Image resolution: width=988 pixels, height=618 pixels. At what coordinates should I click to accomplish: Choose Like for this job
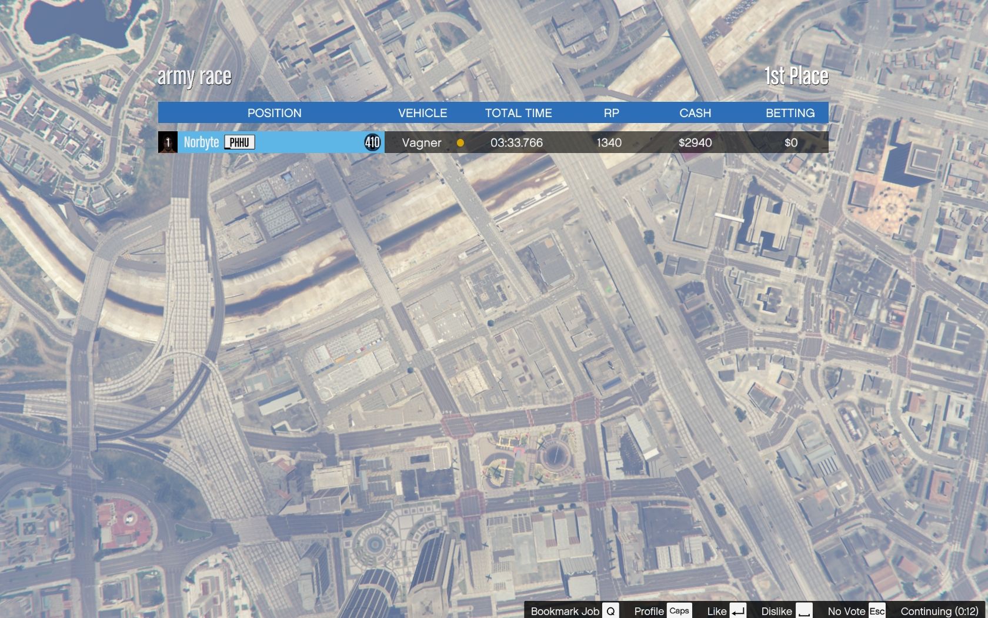point(717,611)
